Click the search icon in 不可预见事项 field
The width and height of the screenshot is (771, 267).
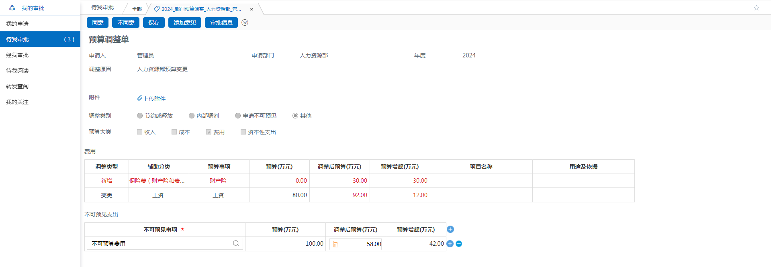236,243
